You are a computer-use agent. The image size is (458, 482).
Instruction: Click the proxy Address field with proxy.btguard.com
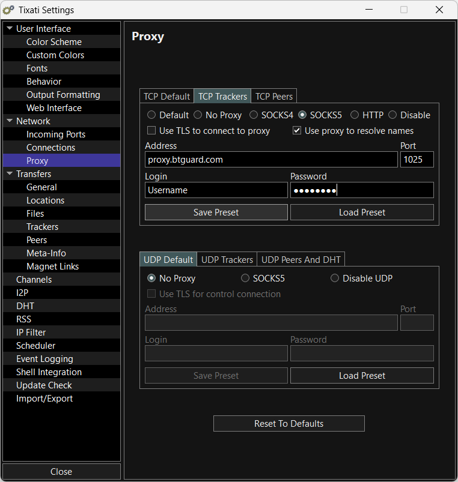point(271,159)
